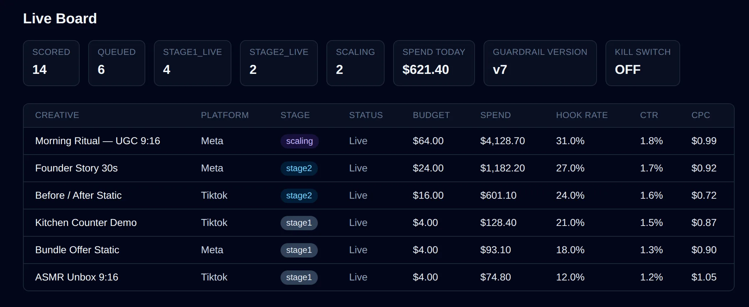The width and height of the screenshot is (749, 307).
Task: Click the Tiktok platform for Kitchen Counter Demo
Action: pos(214,223)
